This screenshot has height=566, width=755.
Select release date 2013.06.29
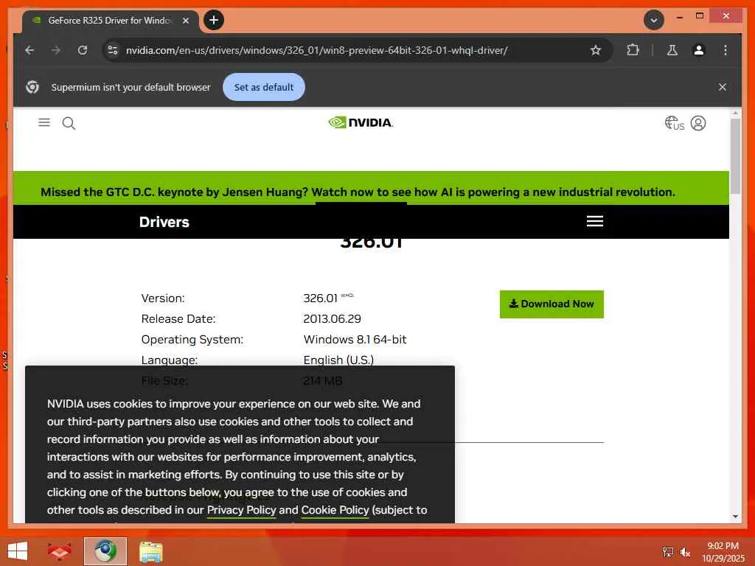[333, 318]
